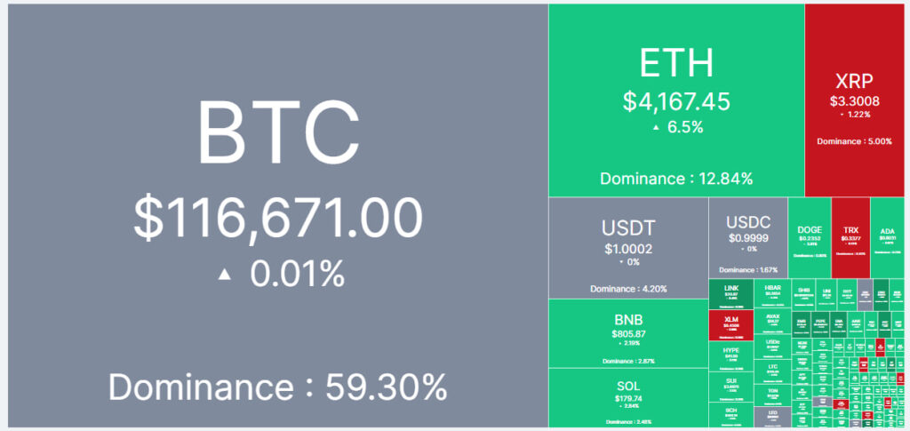Select the SOL tile at $179.74
The image size is (910, 431).
[628, 398]
